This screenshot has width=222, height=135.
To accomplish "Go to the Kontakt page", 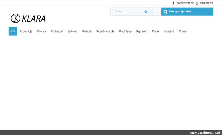I will pos(169,31).
